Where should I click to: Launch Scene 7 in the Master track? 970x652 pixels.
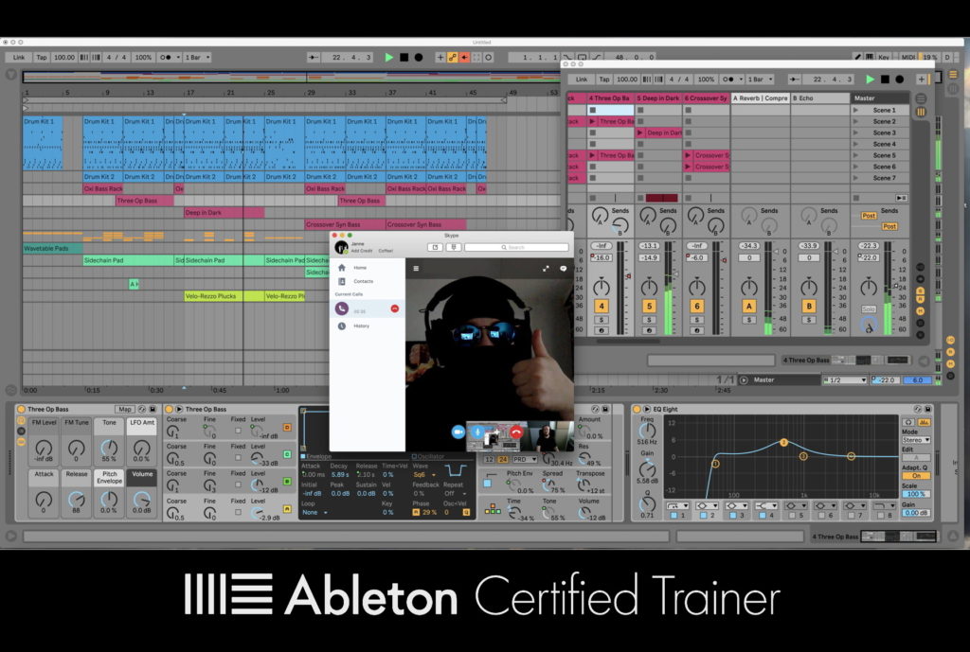coord(856,178)
